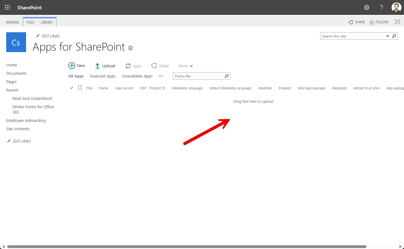Switch to the All Apps view
This screenshot has height=249, width=404.
pyautogui.click(x=76, y=76)
